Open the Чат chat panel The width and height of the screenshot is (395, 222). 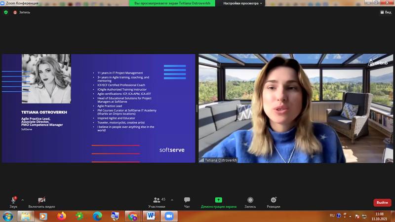(187, 202)
